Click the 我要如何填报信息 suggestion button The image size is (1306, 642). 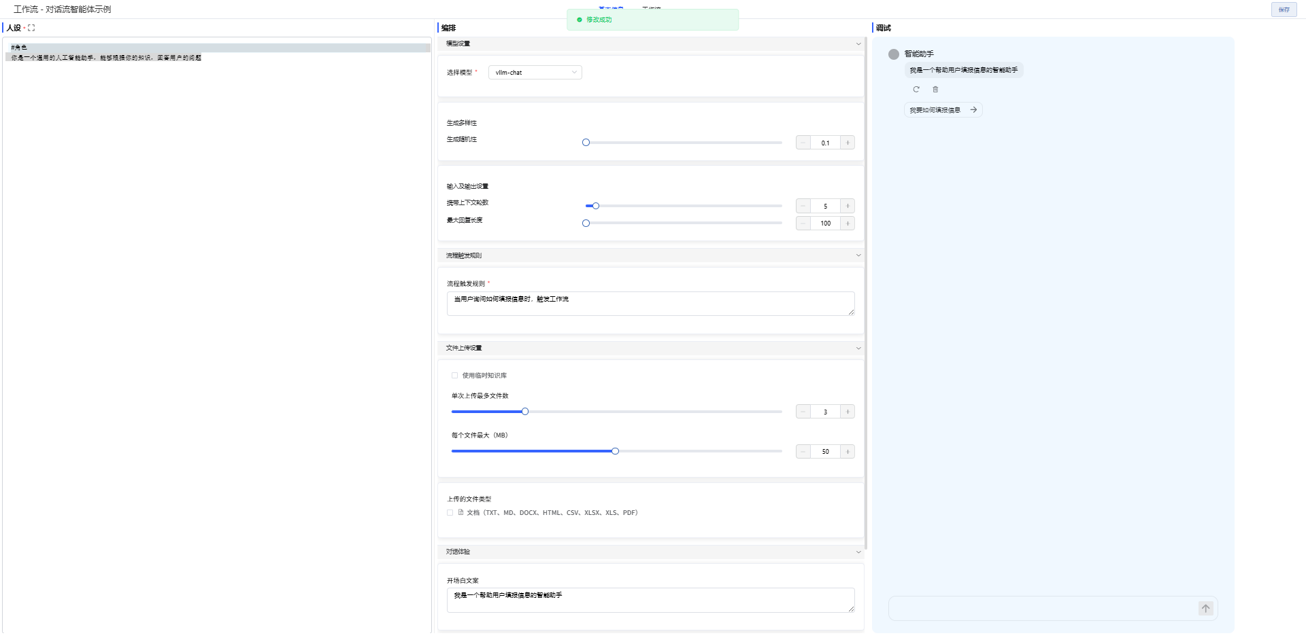(943, 110)
